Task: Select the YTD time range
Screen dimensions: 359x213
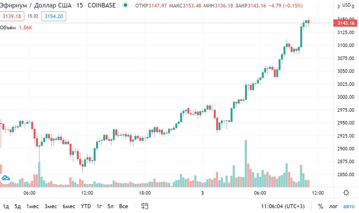Action: 86,206
